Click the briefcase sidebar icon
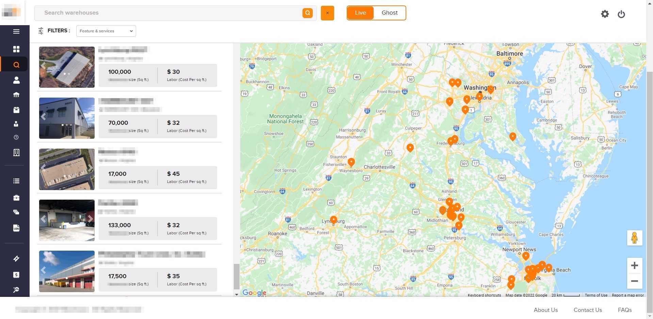 tap(16, 198)
